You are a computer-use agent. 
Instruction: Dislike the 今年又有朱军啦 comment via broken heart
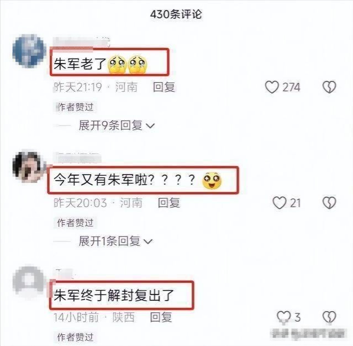[329, 203]
